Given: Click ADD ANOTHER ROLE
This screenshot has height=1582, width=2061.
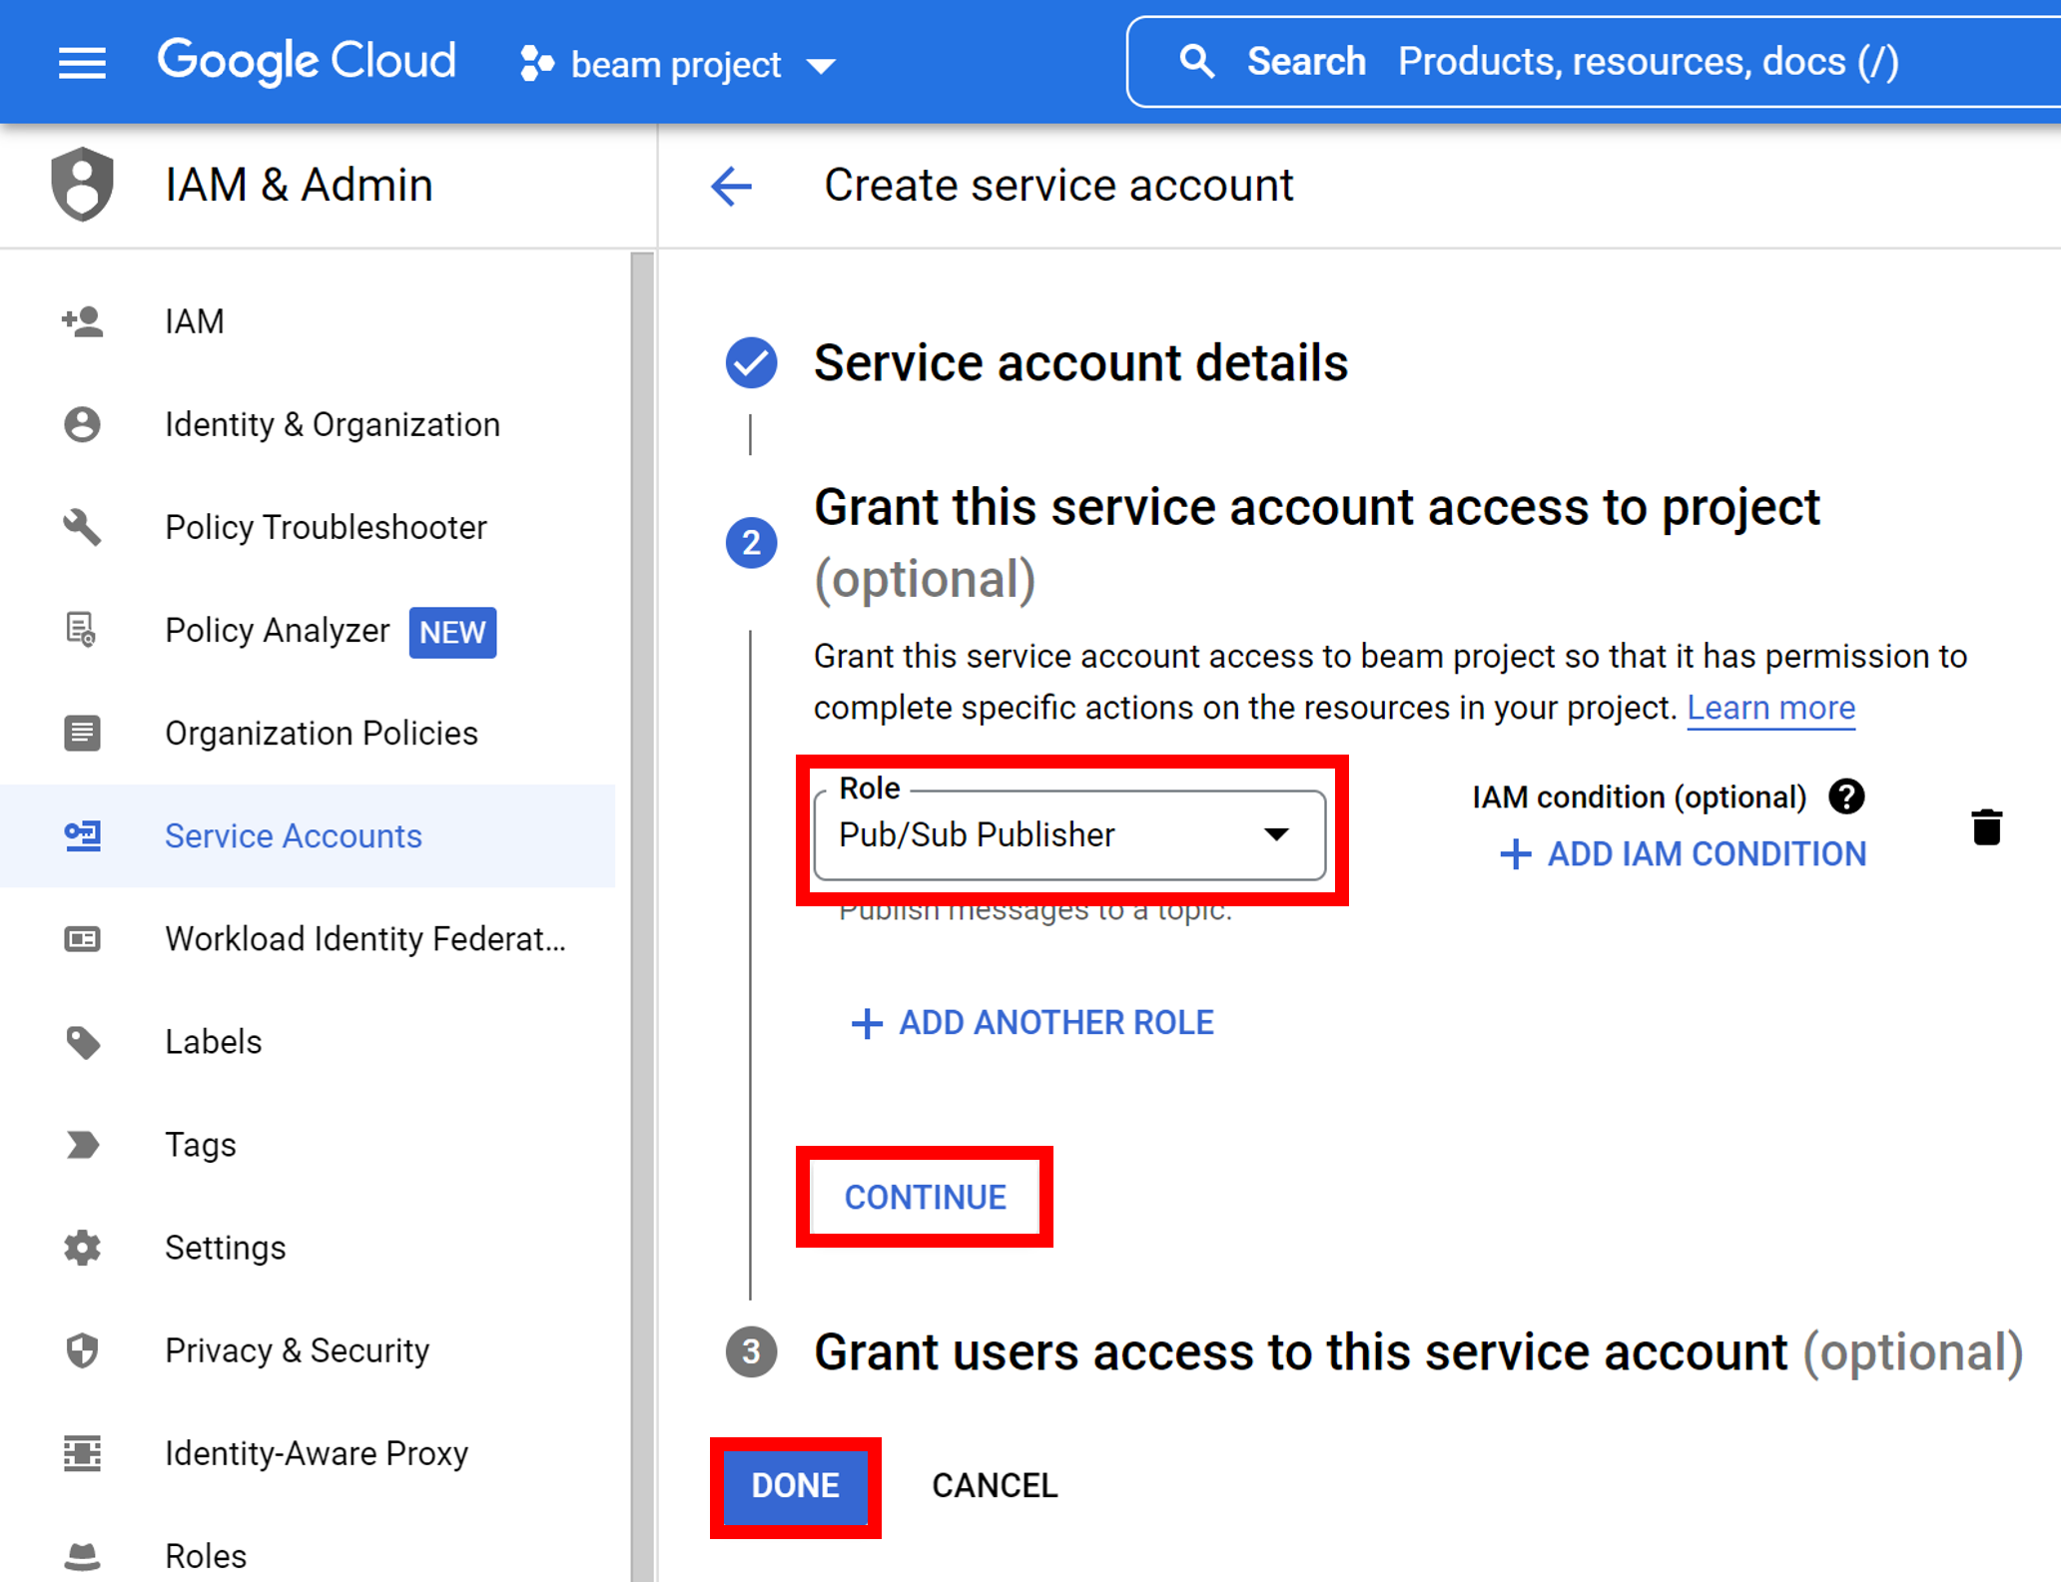Looking at the screenshot, I should tap(1032, 1023).
